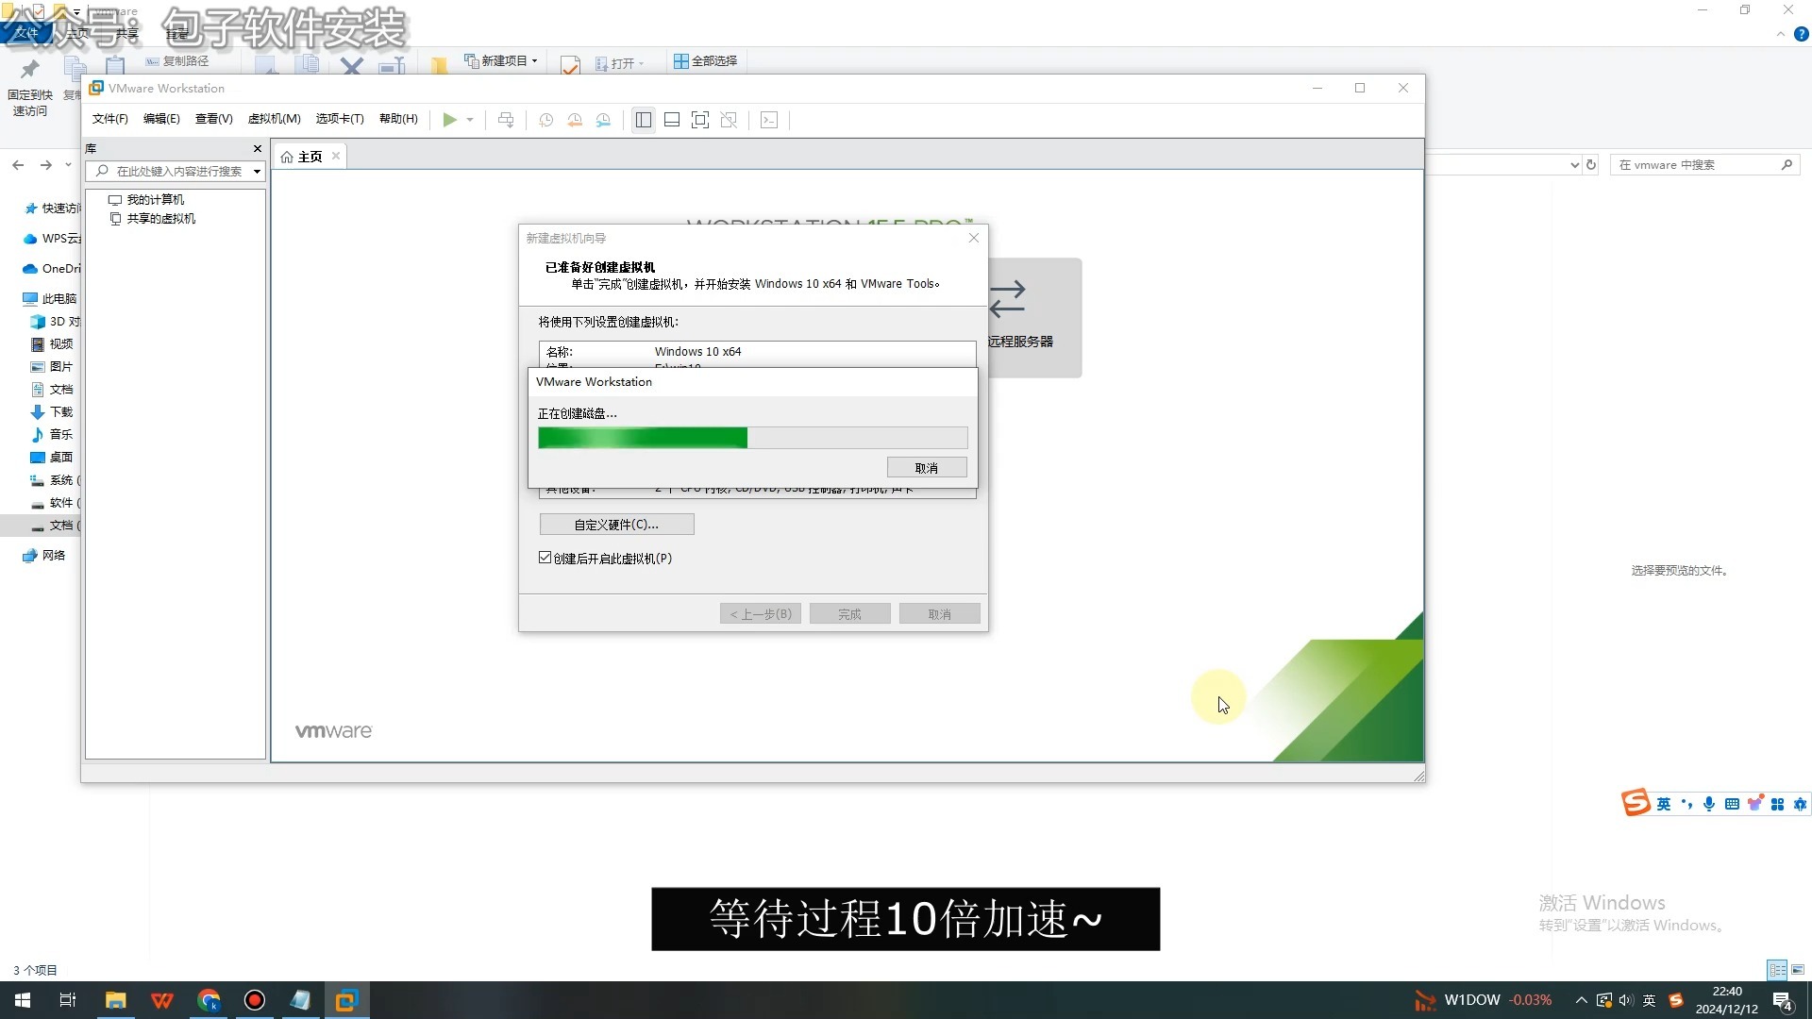Switch Explorer to details view icon
Screen dimensions: 1812x1019
(x=1777, y=970)
